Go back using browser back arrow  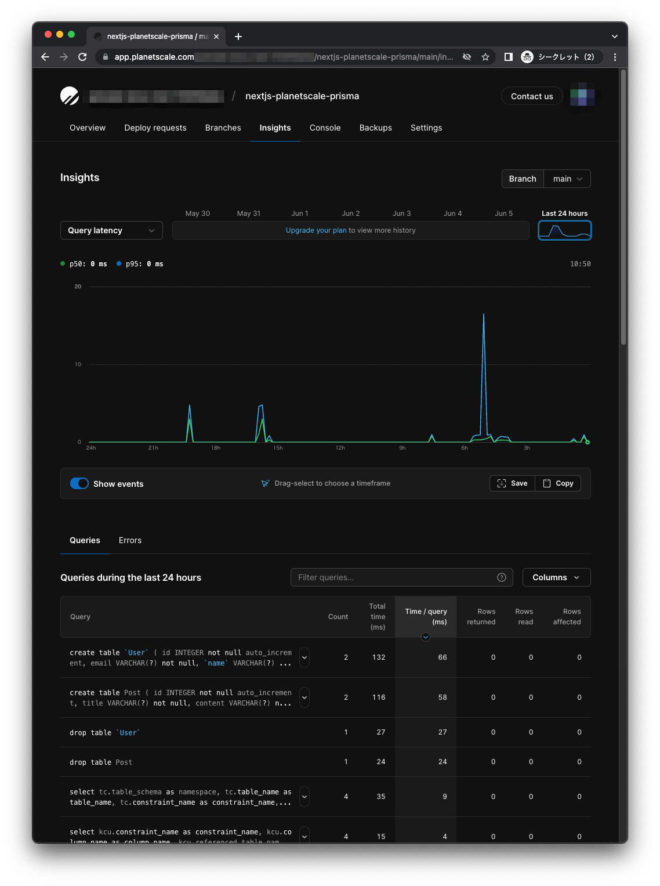pyautogui.click(x=45, y=57)
